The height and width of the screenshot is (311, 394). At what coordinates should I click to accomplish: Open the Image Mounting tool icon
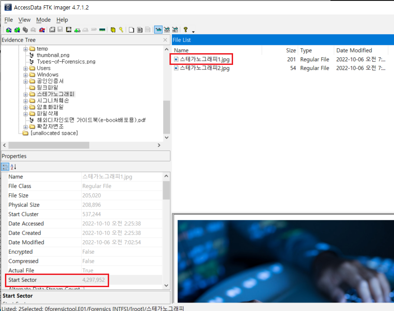[x=25, y=30]
